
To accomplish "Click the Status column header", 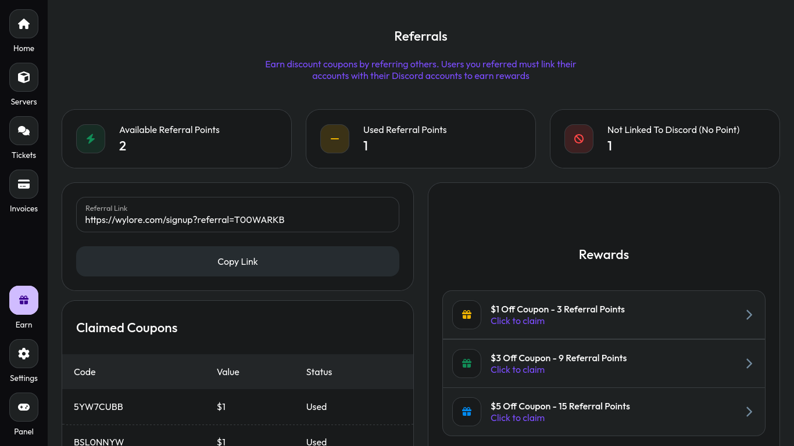I will pyautogui.click(x=319, y=372).
